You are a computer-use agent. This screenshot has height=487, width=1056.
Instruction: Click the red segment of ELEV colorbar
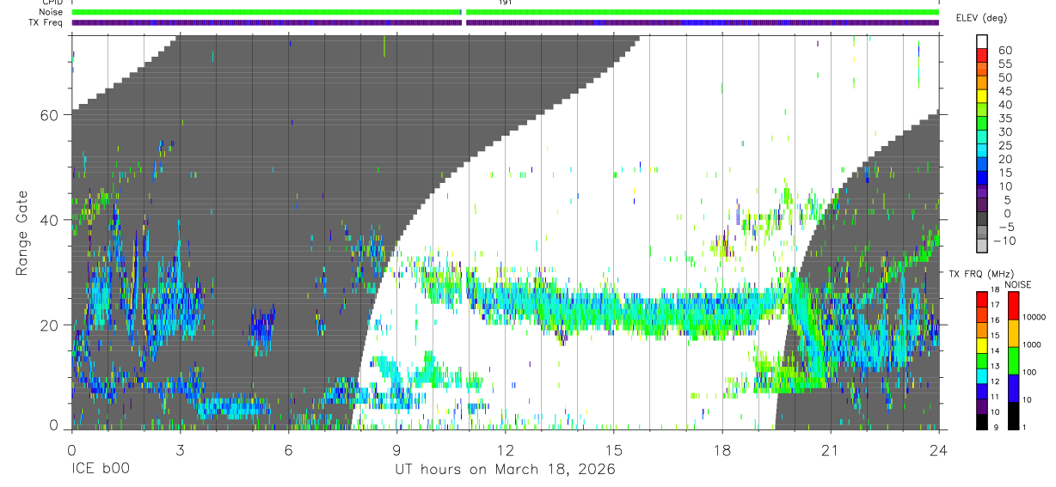click(x=983, y=54)
